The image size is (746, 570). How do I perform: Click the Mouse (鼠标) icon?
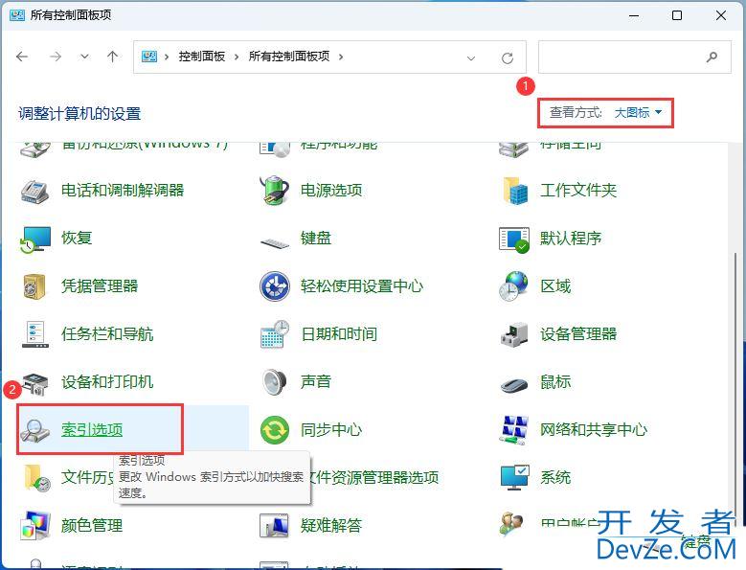tap(514, 384)
